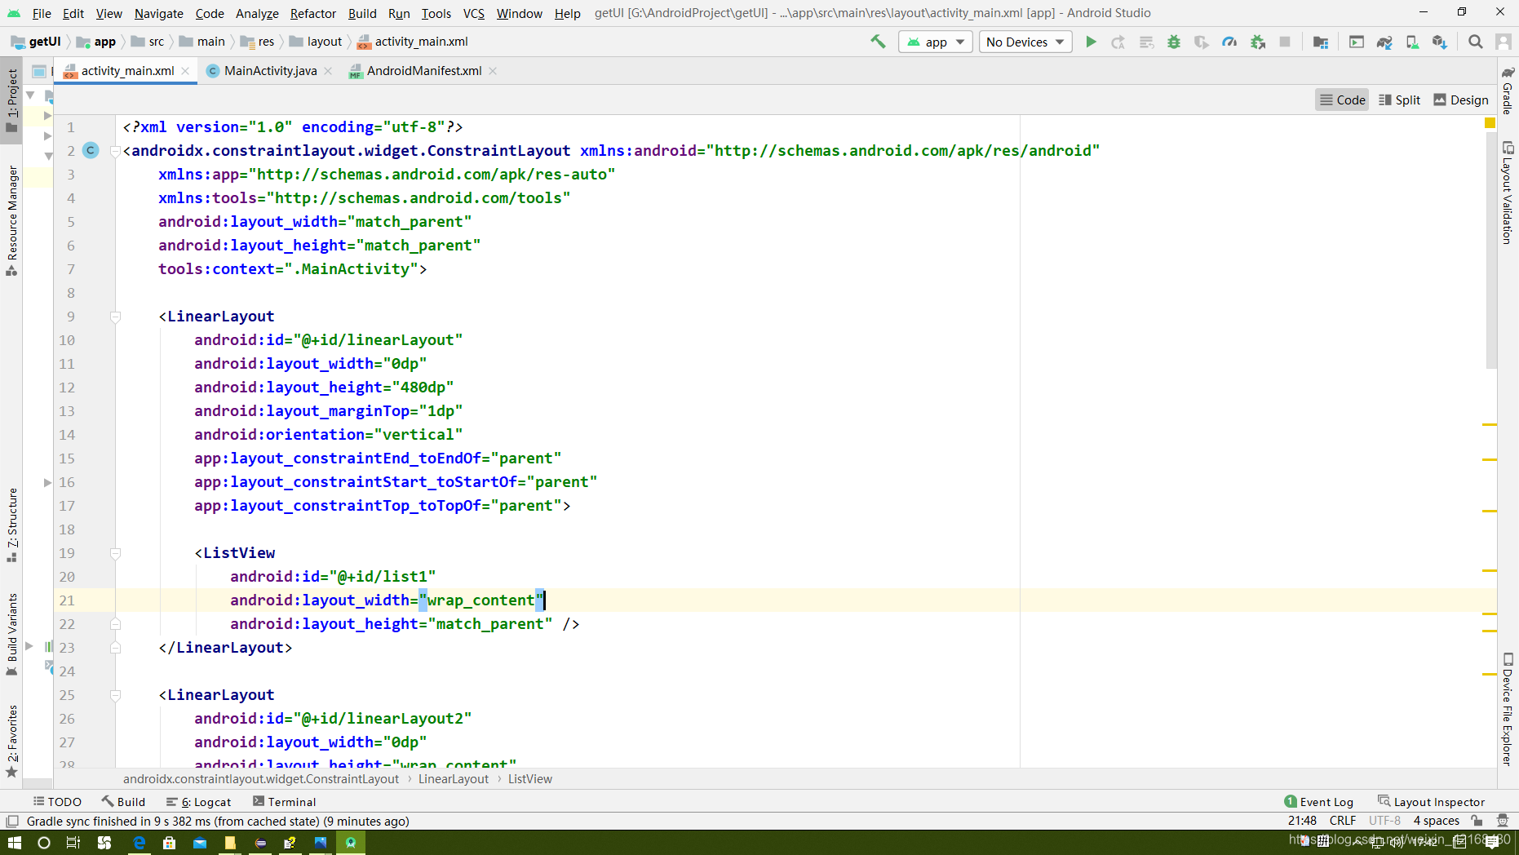Screen dimensions: 1519x855
Task: Open the Logcat tool window
Action: (198, 801)
